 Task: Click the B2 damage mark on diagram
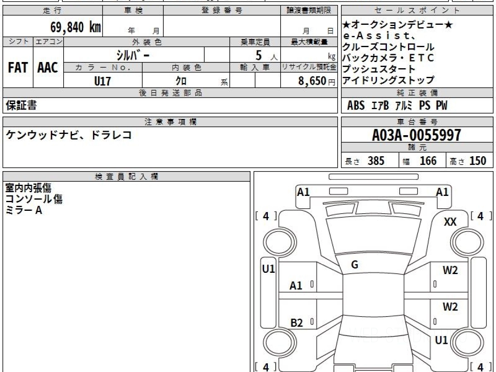(x=297, y=323)
